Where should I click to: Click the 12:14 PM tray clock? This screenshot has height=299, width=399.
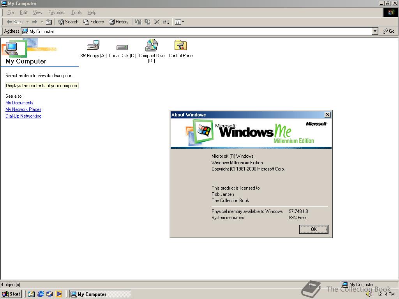(x=385, y=294)
